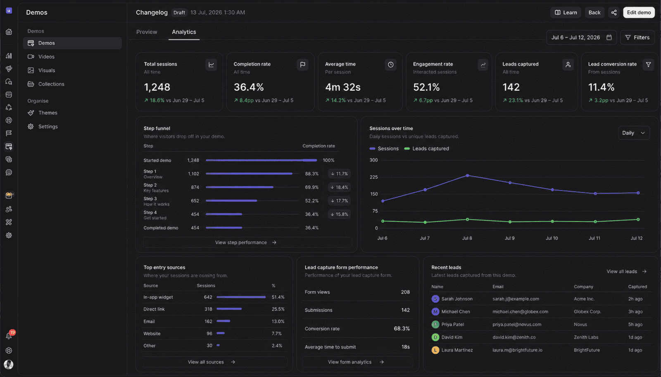The image size is (661, 377).
Task: Click View all sources
Action: tap(215, 362)
